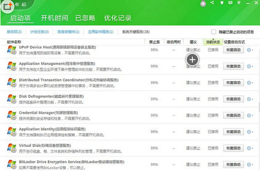
Task: Open 自启动插件(1) sub-tab
Action: point(69,32)
